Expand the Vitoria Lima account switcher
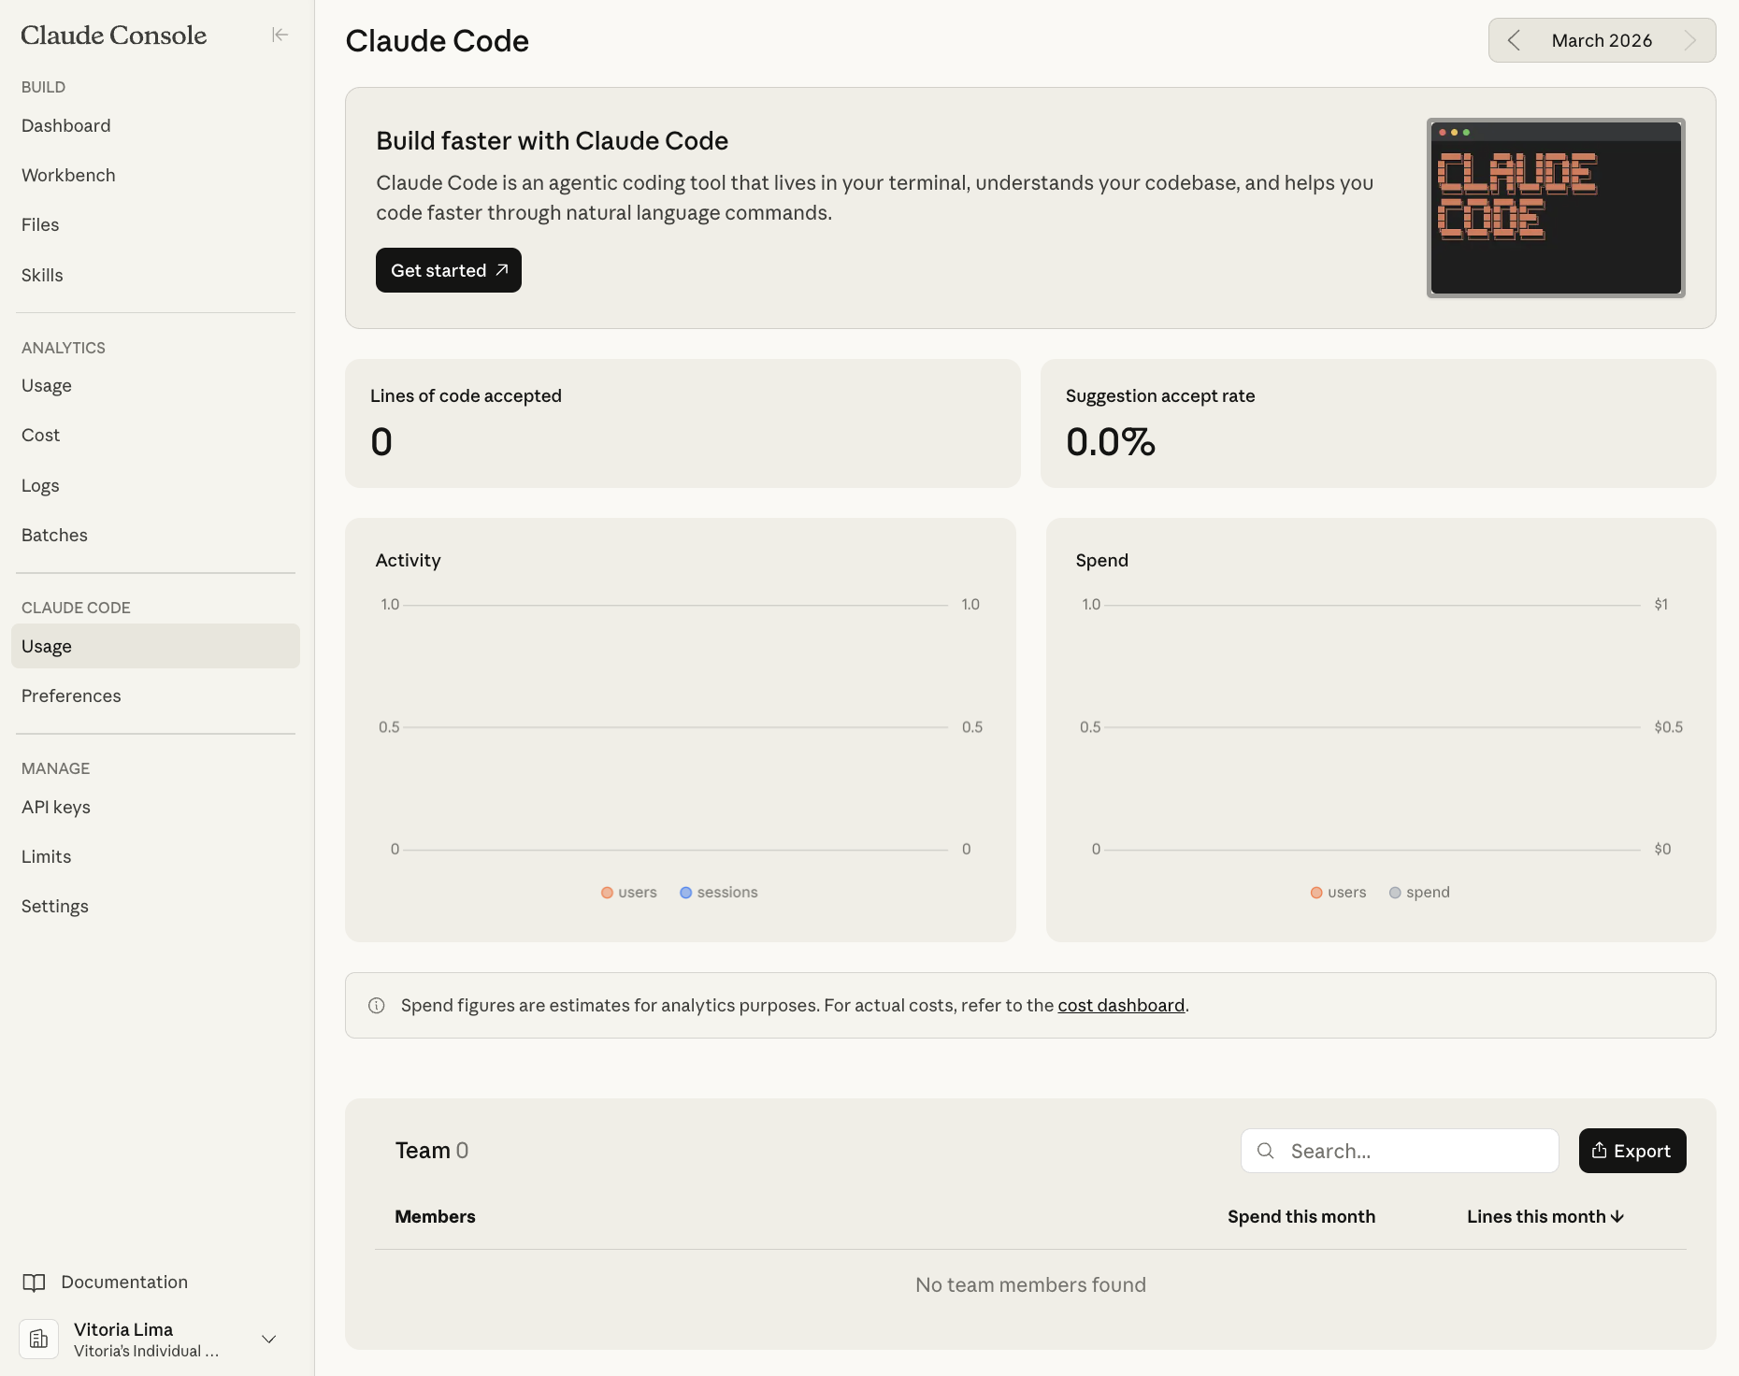This screenshot has width=1739, height=1376. [x=269, y=1339]
